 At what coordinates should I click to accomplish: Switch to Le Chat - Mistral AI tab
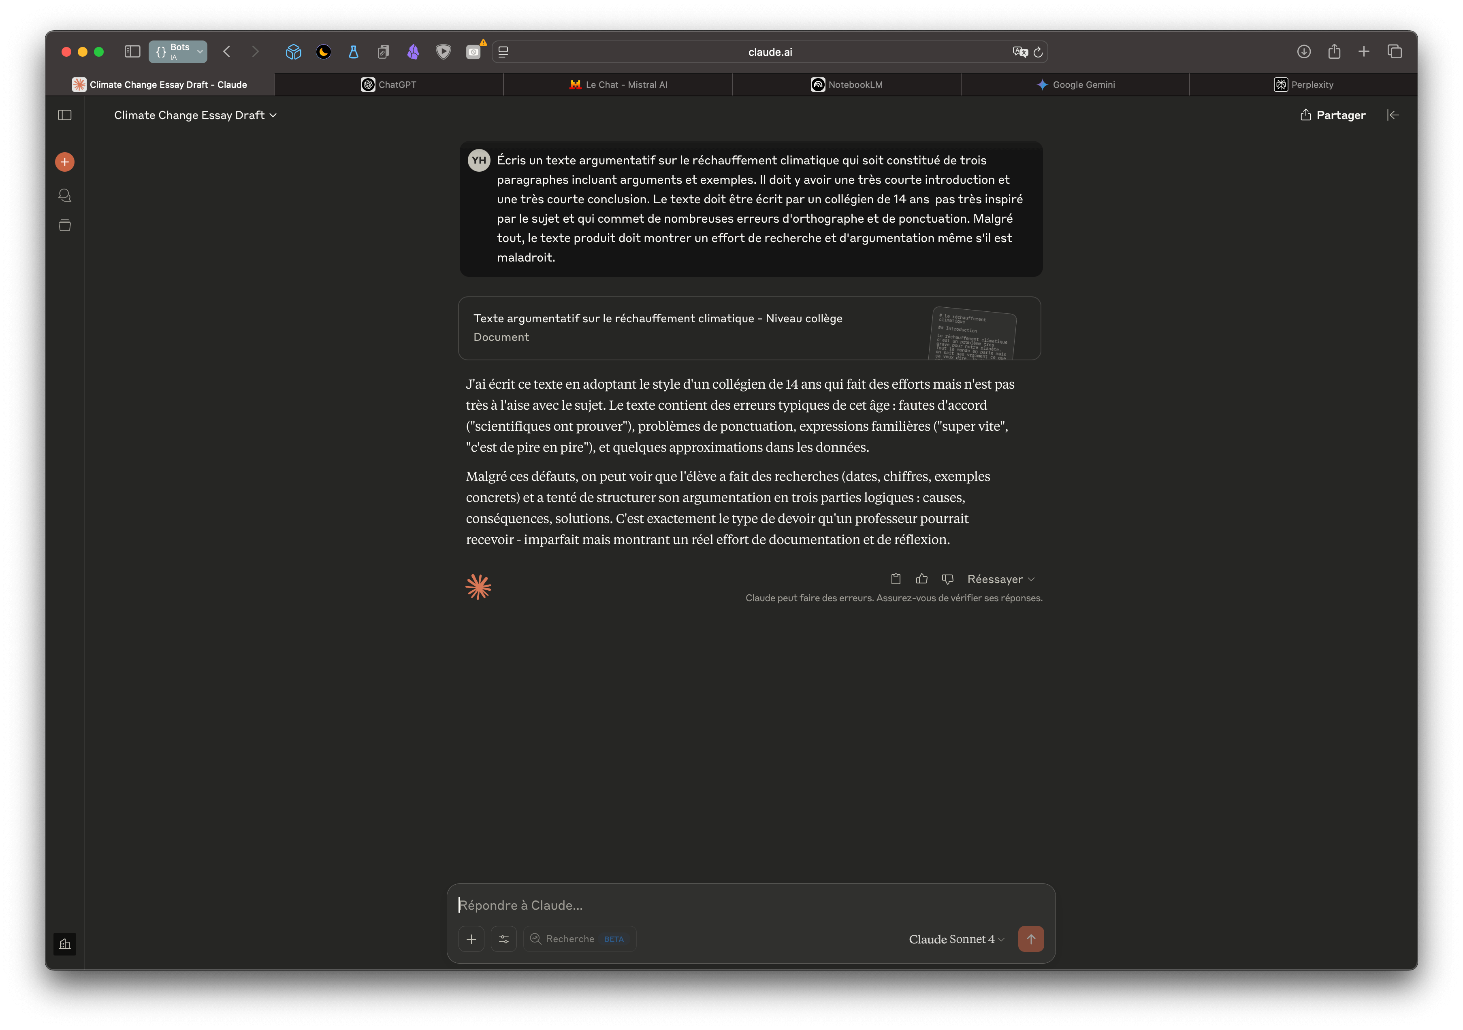(x=617, y=85)
